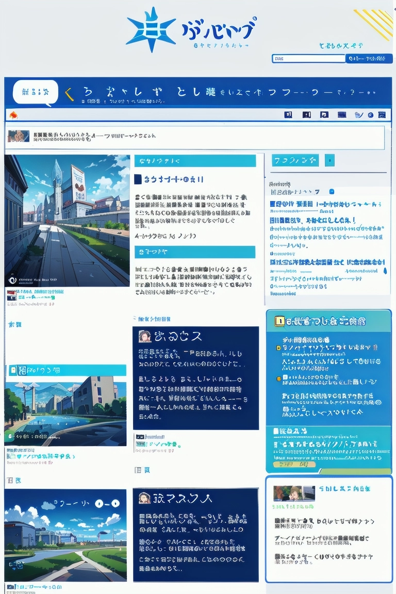Click the small icon below the upper navy card
The image size is (396, 594).
pos(140,437)
